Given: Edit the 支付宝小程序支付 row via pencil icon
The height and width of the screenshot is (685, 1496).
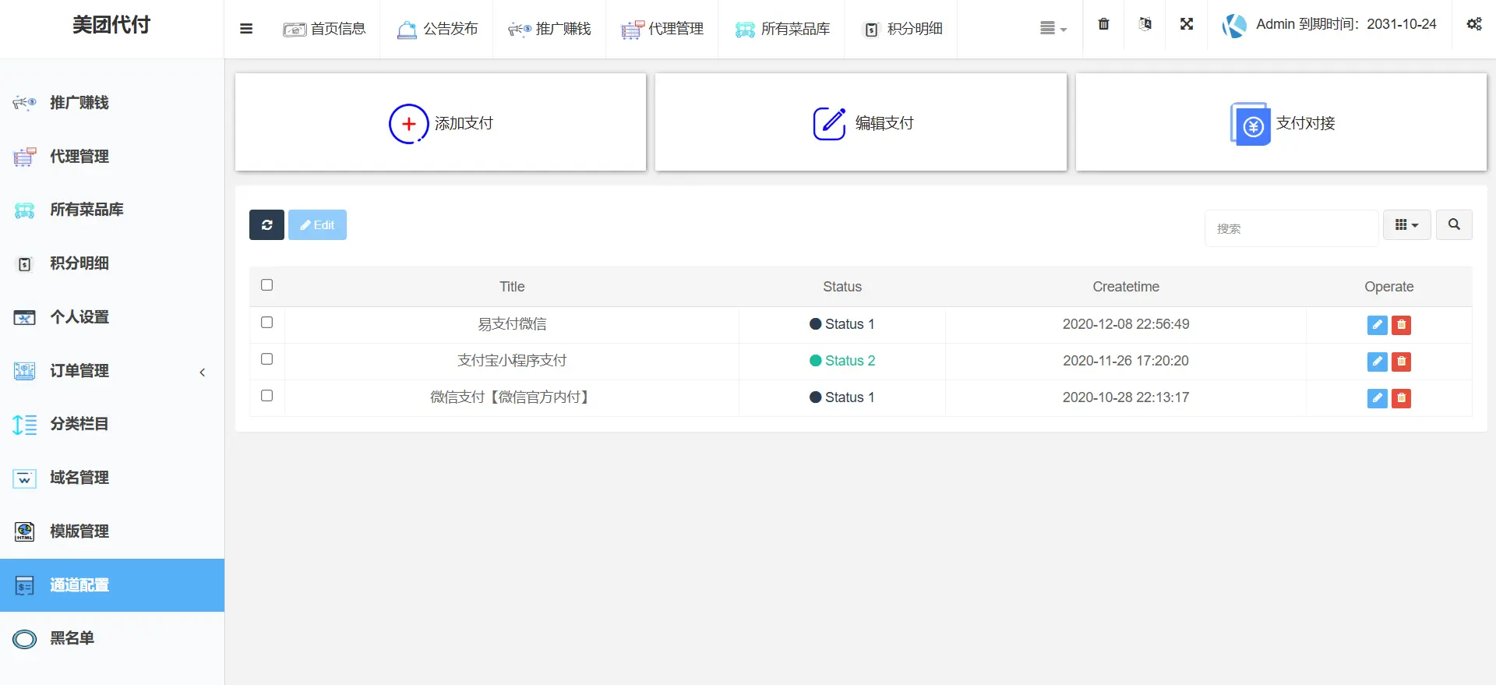Looking at the screenshot, I should 1378,362.
